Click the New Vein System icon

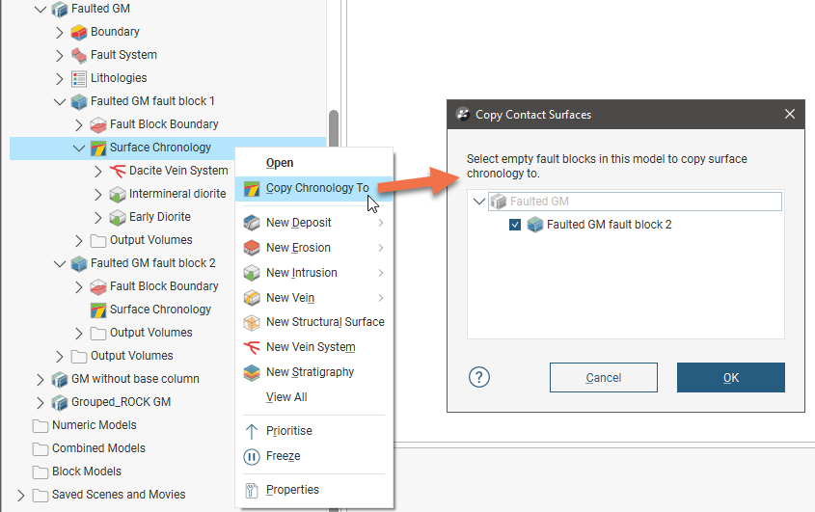252,347
